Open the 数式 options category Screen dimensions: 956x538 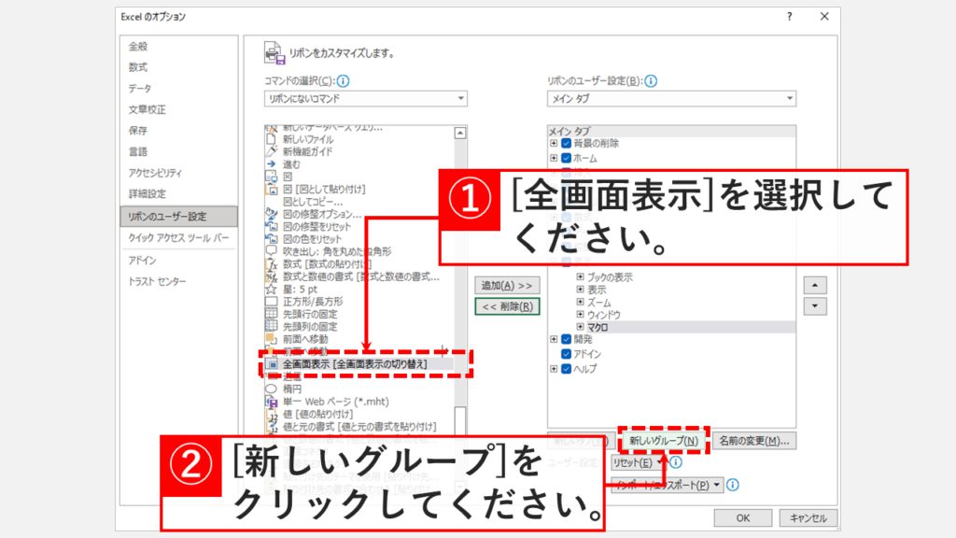[138, 67]
